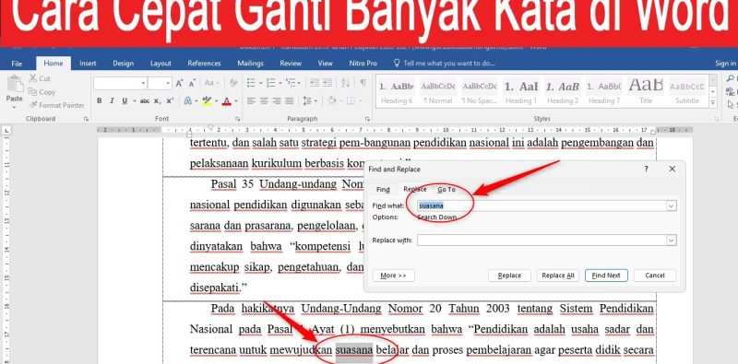Image resolution: width=738 pixels, height=364 pixels.
Task: Expand the Styles gallery More arrow
Action: 712,103
